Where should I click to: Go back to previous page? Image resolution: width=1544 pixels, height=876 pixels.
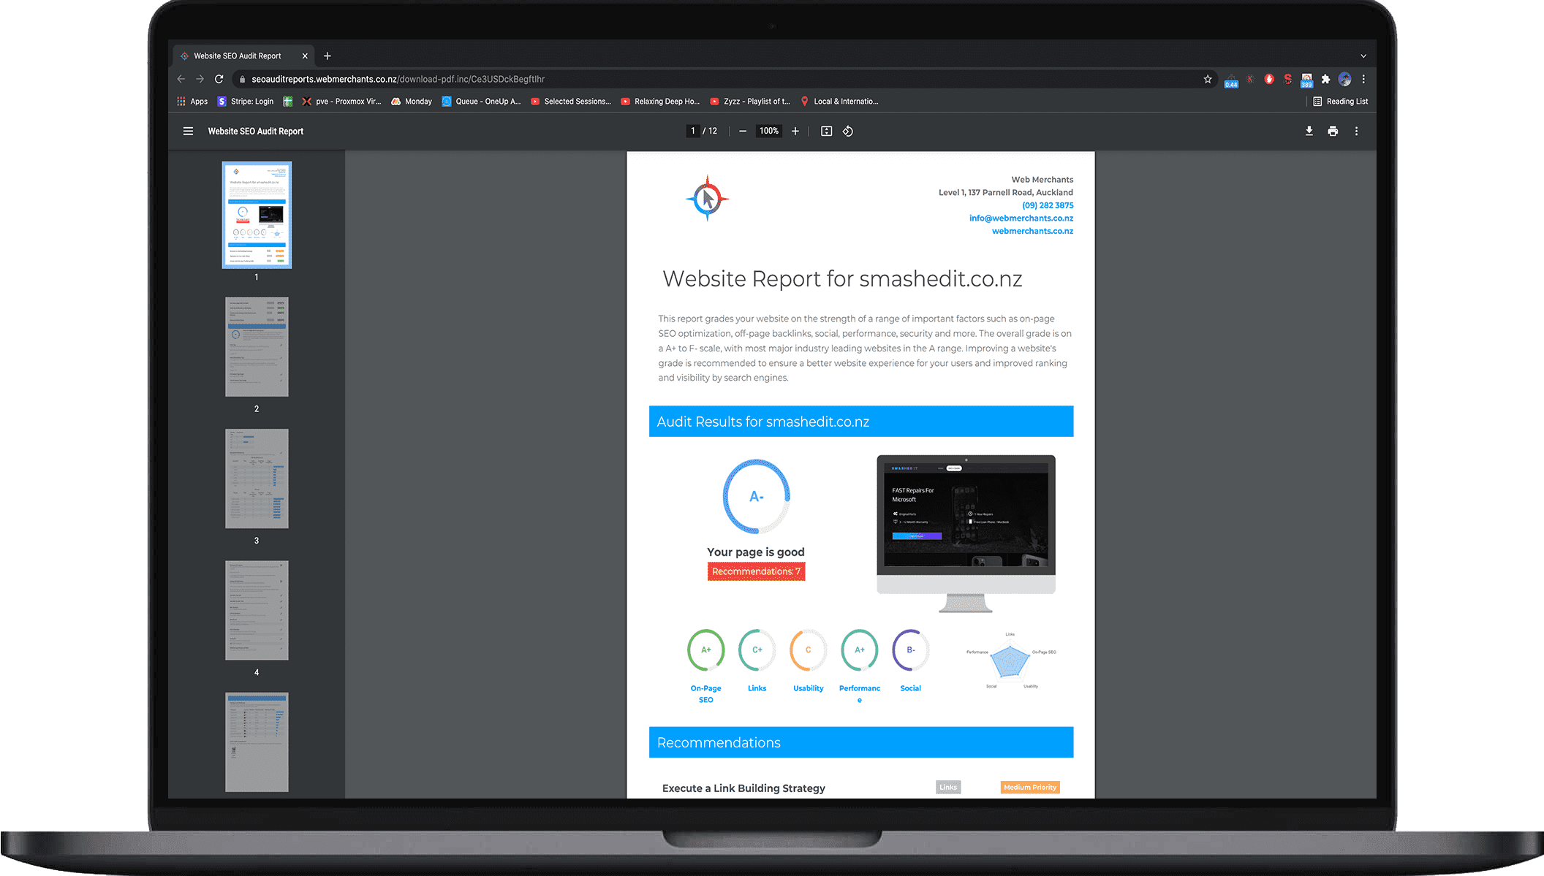181,79
